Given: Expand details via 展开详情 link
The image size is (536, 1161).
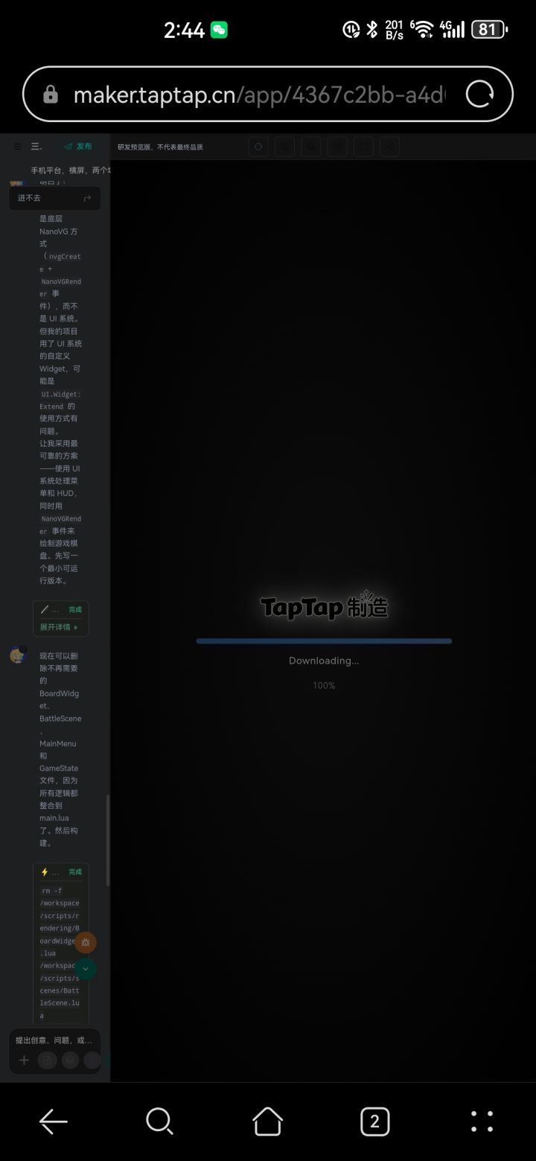Looking at the screenshot, I should click(x=59, y=627).
